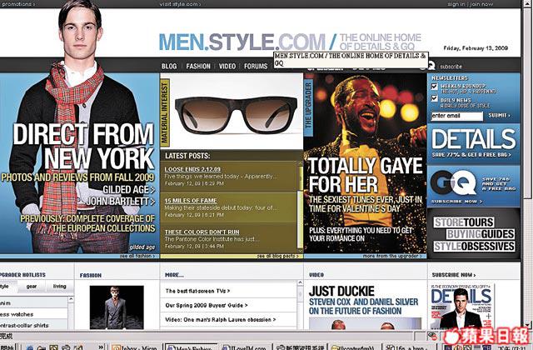Click the SUBSCRIBE NOW heading link
The height and width of the screenshot is (350, 533).
[453, 275]
